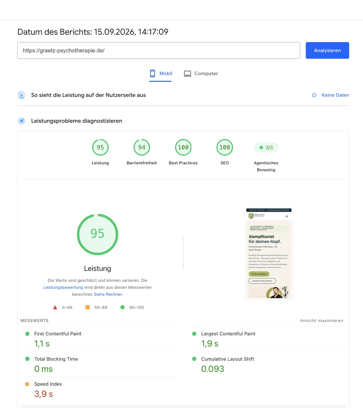Click the Total Blocking Time value 0 ms
Viewport: 363px width, 408px height.
pos(44,369)
